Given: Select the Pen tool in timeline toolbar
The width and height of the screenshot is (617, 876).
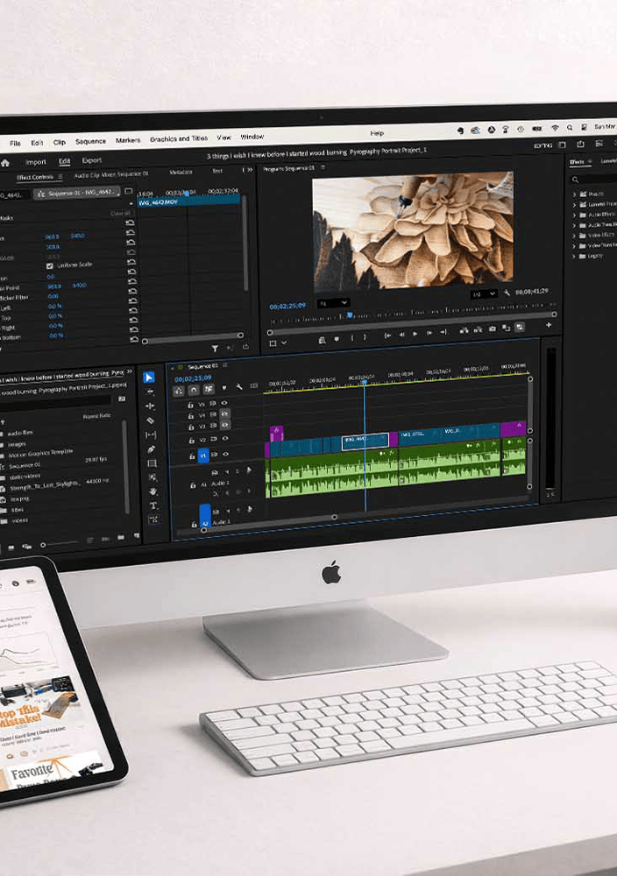Looking at the screenshot, I should pos(151,449).
